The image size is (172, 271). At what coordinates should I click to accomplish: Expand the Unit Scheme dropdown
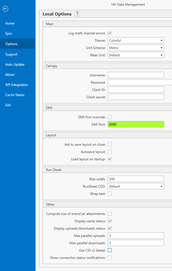[136, 48]
